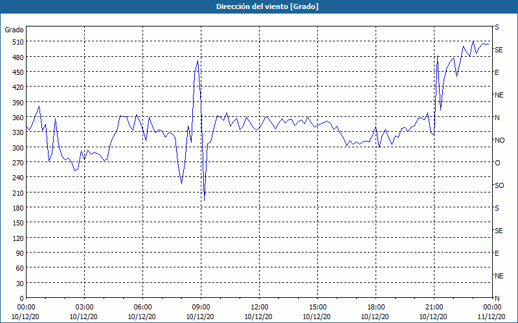Click the chart title 'Dirección del viento [Grado]'

point(267,6)
